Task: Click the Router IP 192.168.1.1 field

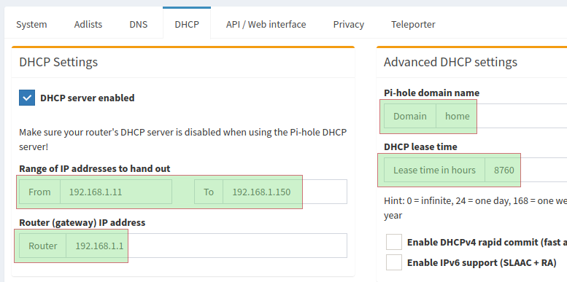Action: pos(207,246)
